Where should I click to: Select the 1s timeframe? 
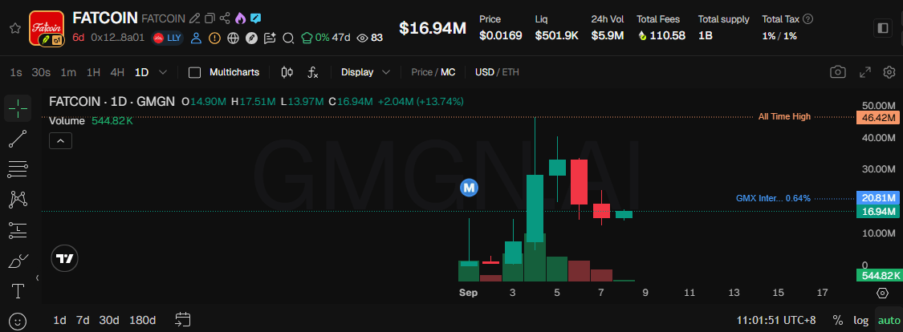16,72
